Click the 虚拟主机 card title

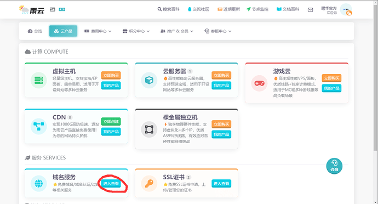64,71
